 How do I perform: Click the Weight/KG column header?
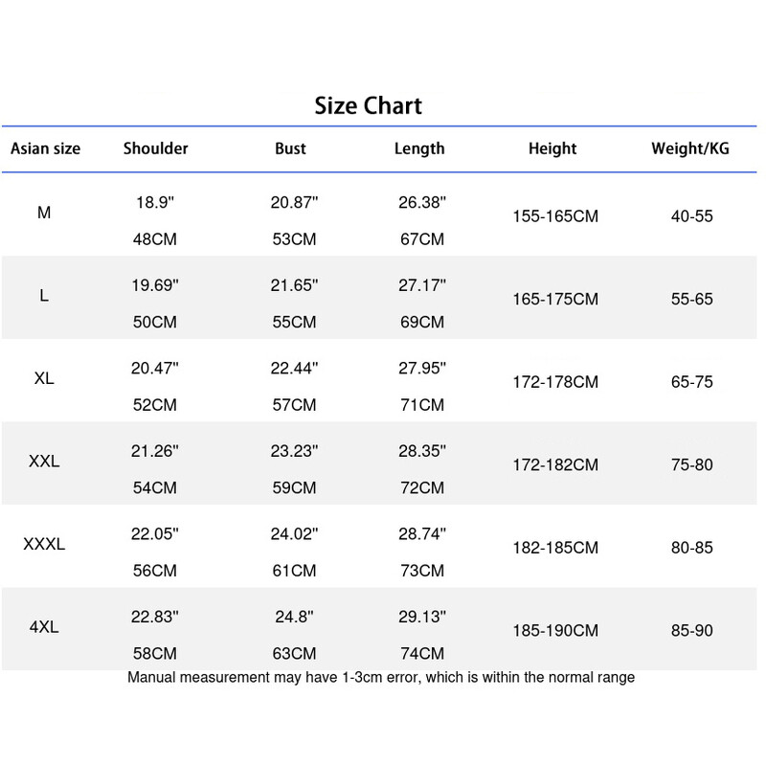690,148
